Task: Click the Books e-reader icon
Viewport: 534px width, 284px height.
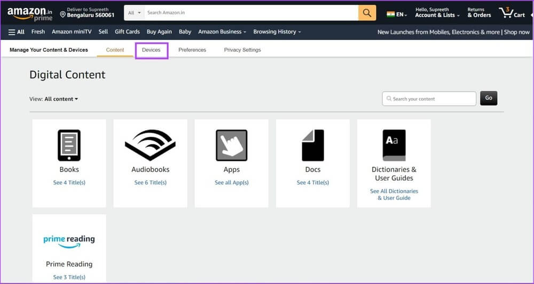Action: 69,145
